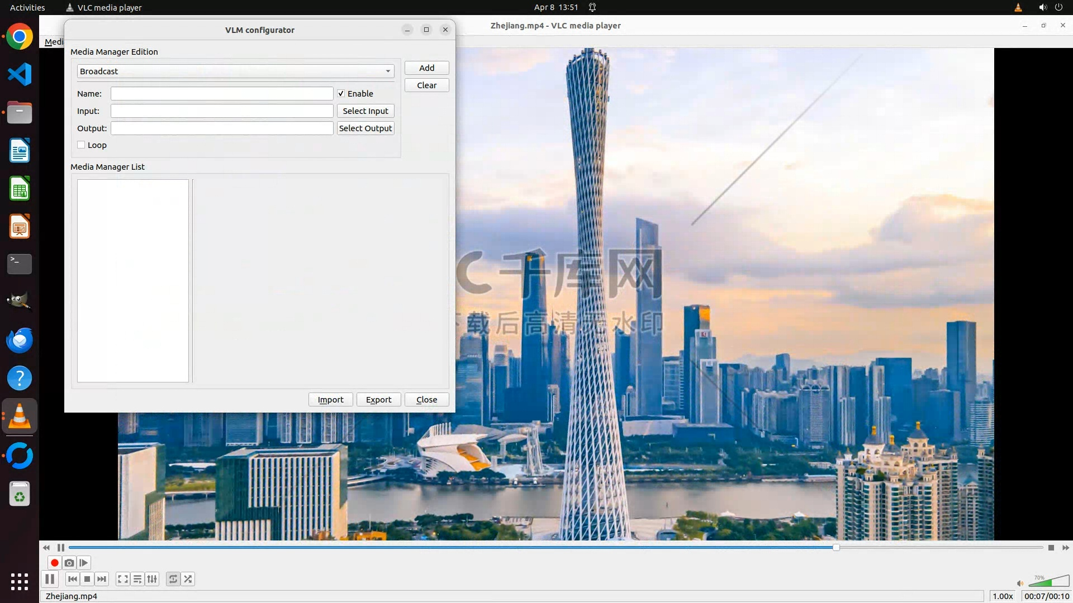Toggle the playlist view icon
Viewport: 1073px width, 603px height.
tap(137, 579)
